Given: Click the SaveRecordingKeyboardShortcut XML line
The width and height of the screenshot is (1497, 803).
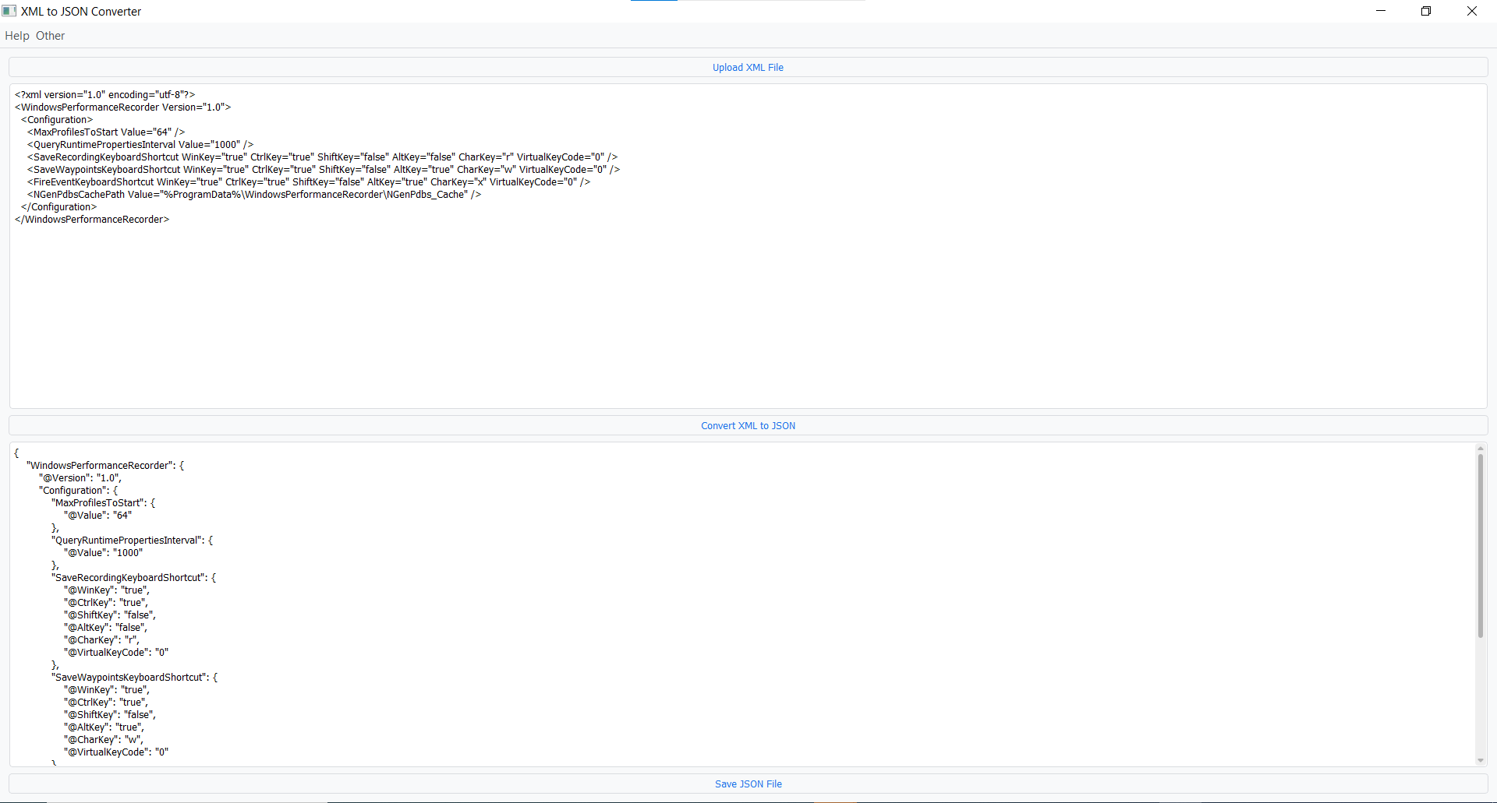Looking at the screenshot, I should tap(323, 157).
